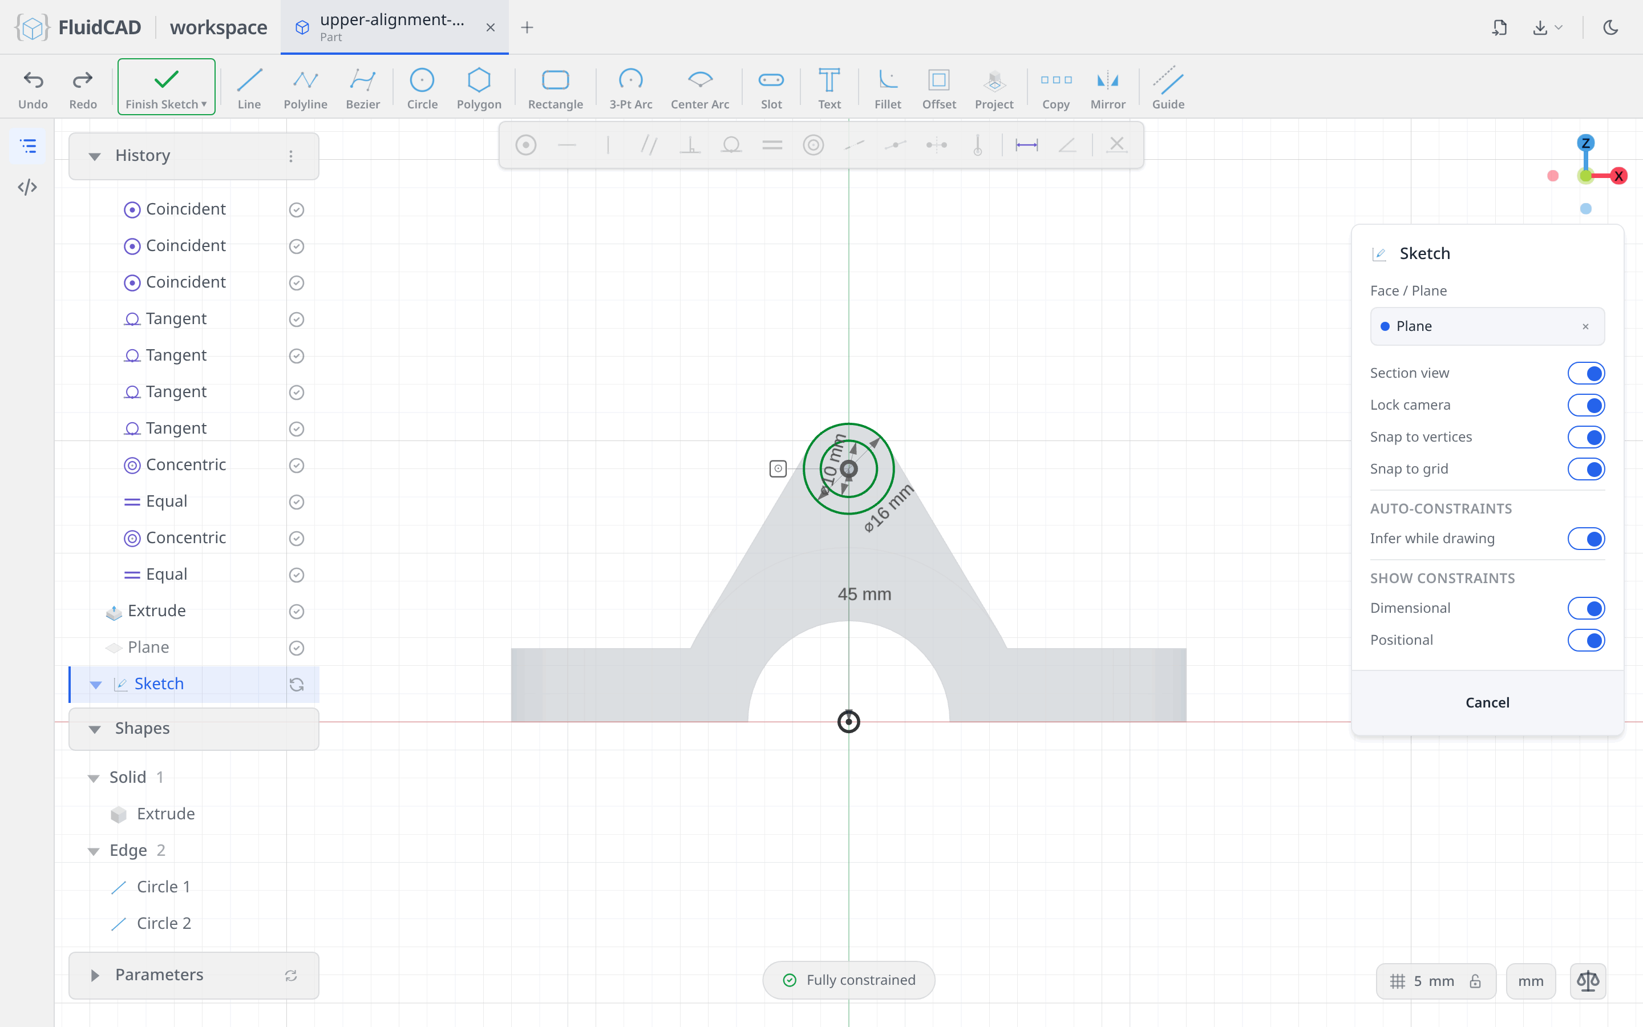This screenshot has height=1027, width=1643.
Task: Choose the Rectangle tool
Action: (555, 88)
